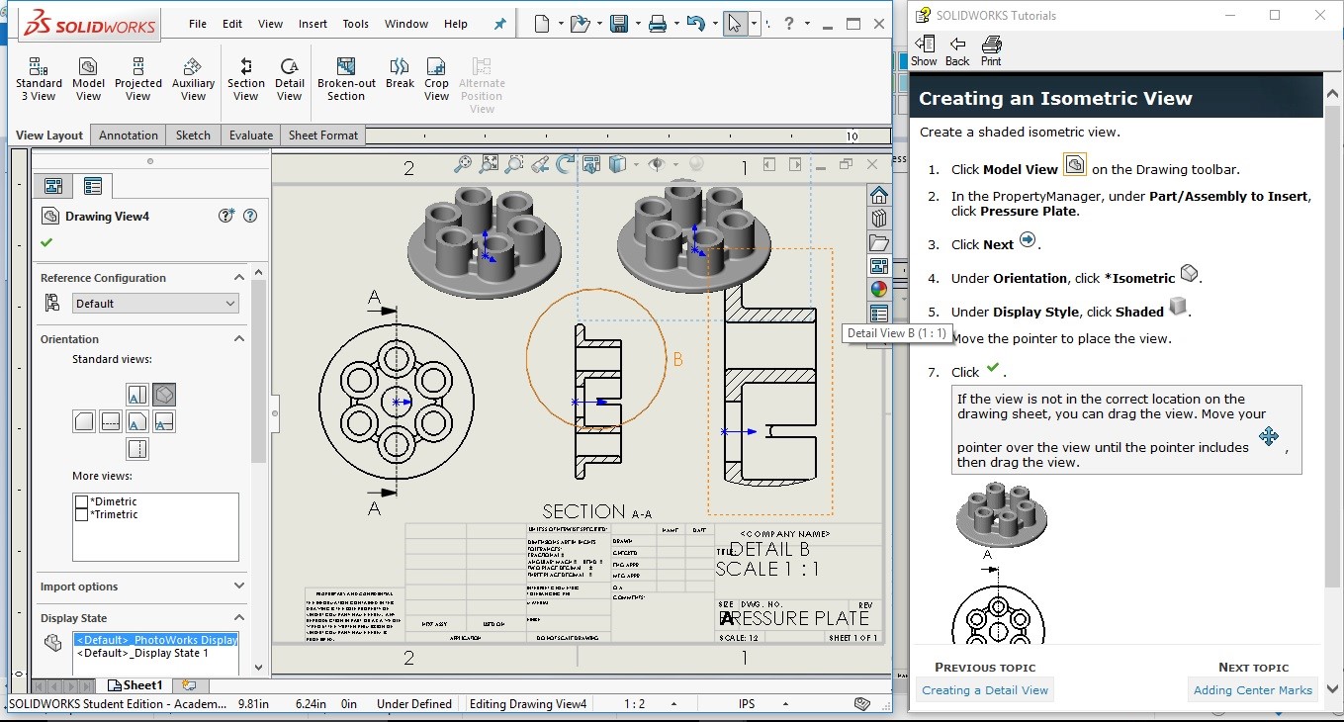Click the Detail View tool
Viewport: 1344px width, 722px height.
tap(290, 78)
